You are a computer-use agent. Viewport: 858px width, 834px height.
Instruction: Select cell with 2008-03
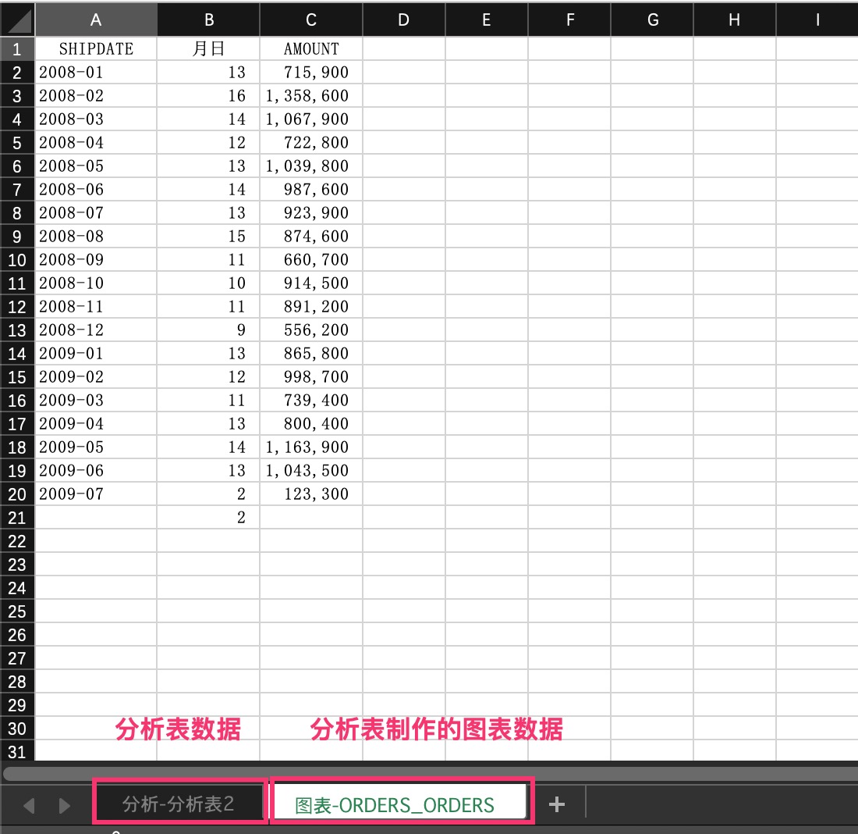pos(96,119)
